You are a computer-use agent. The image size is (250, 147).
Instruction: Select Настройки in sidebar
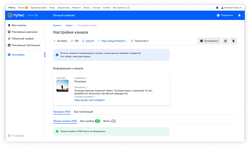coord(16,55)
